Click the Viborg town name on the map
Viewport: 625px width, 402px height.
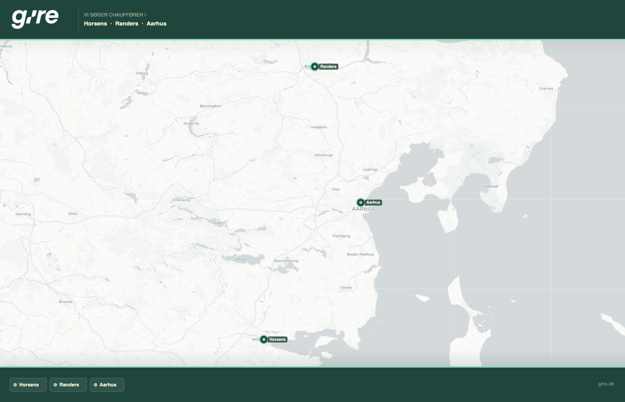pyautogui.click(x=142, y=73)
